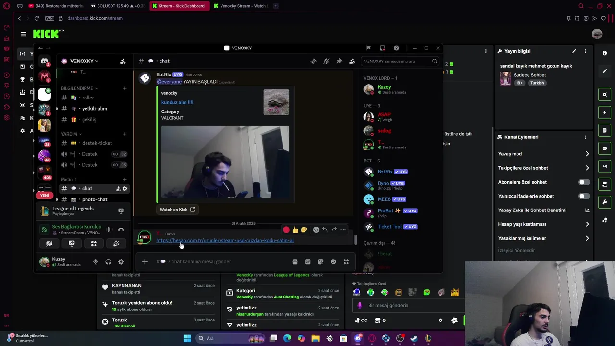
Task: Open the hesap.com.tr link in chat
Action: click(225, 240)
